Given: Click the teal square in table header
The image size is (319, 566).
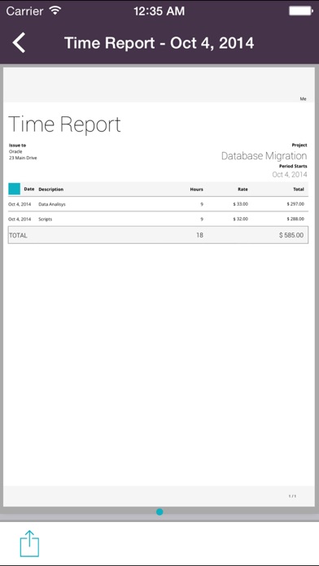Looking at the screenshot, I should pos(14,189).
